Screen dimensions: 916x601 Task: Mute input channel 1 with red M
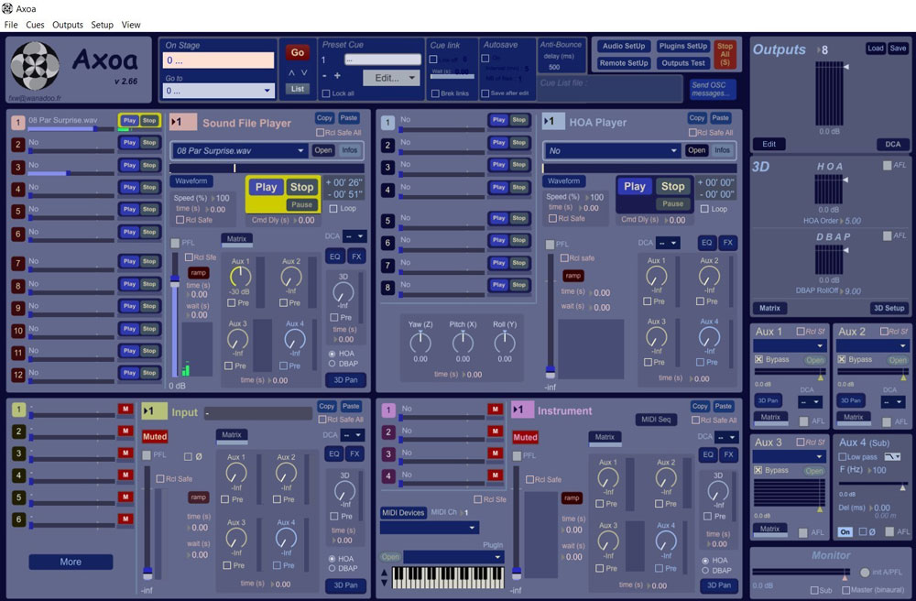tap(125, 409)
